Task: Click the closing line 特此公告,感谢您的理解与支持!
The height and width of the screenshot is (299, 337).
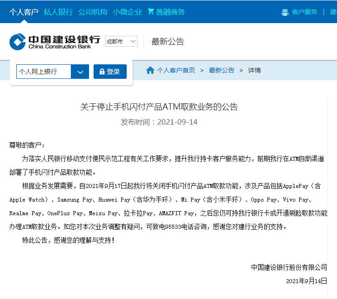Action: coord(68,240)
